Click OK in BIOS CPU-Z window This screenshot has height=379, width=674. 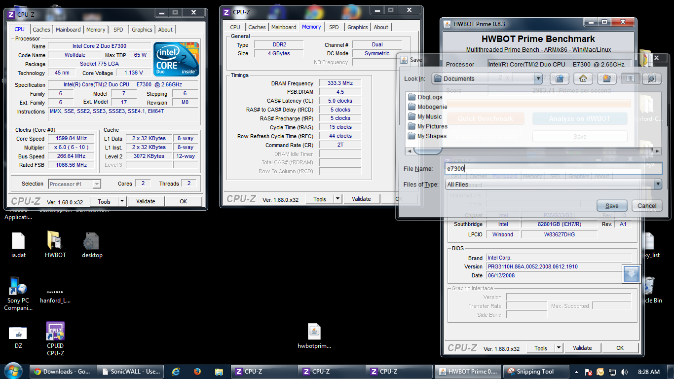click(620, 348)
